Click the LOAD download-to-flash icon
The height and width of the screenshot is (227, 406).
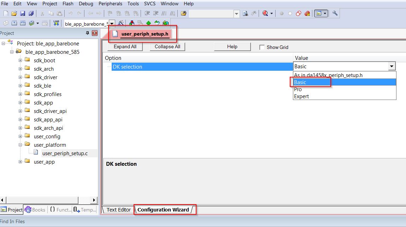56,24
